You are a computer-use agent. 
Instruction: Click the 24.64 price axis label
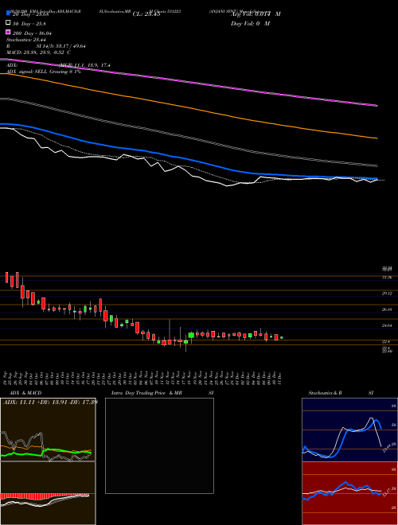pyautogui.click(x=388, y=325)
